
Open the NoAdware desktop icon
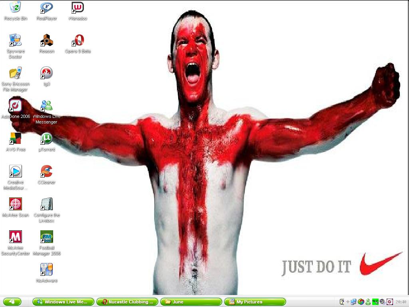(x=47, y=270)
